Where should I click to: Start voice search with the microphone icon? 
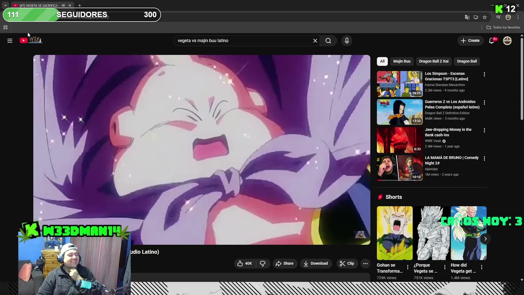(347, 41)
